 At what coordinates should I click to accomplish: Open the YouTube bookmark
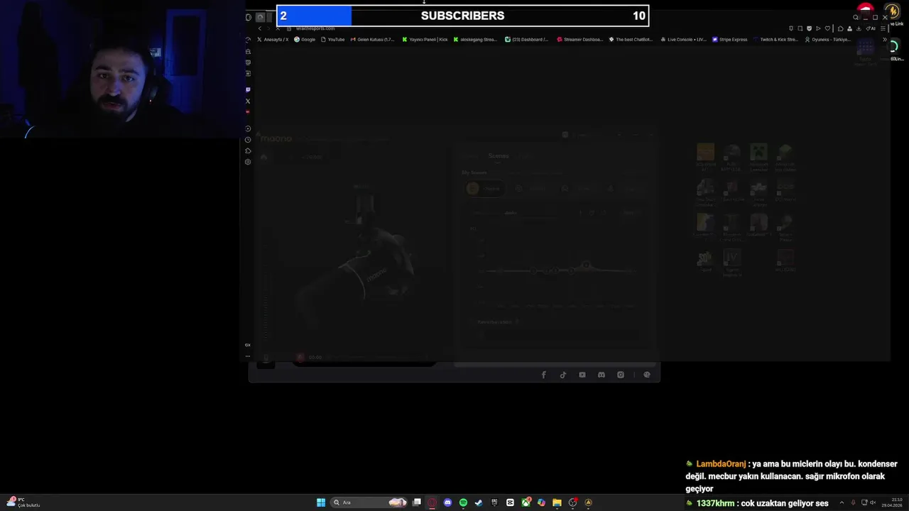click(333, 40)
